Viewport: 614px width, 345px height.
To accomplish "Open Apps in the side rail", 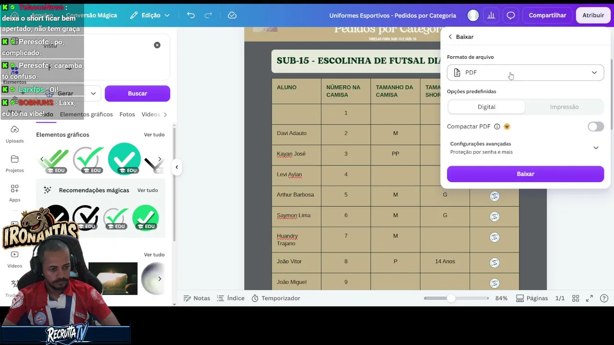I will point(14,193).
